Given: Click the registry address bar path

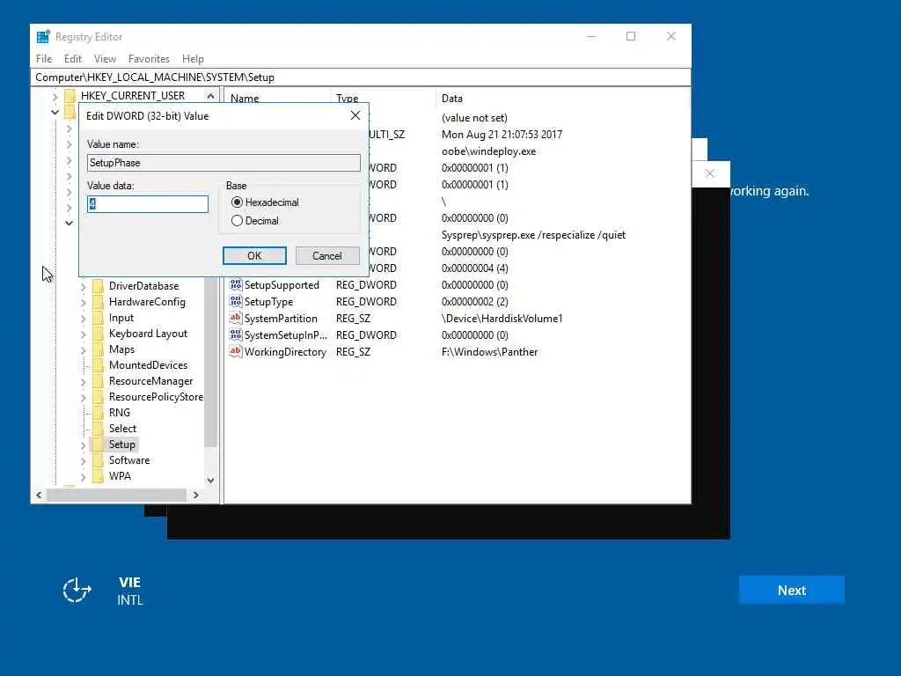Looking at the screenshot, I should (361, 77).
